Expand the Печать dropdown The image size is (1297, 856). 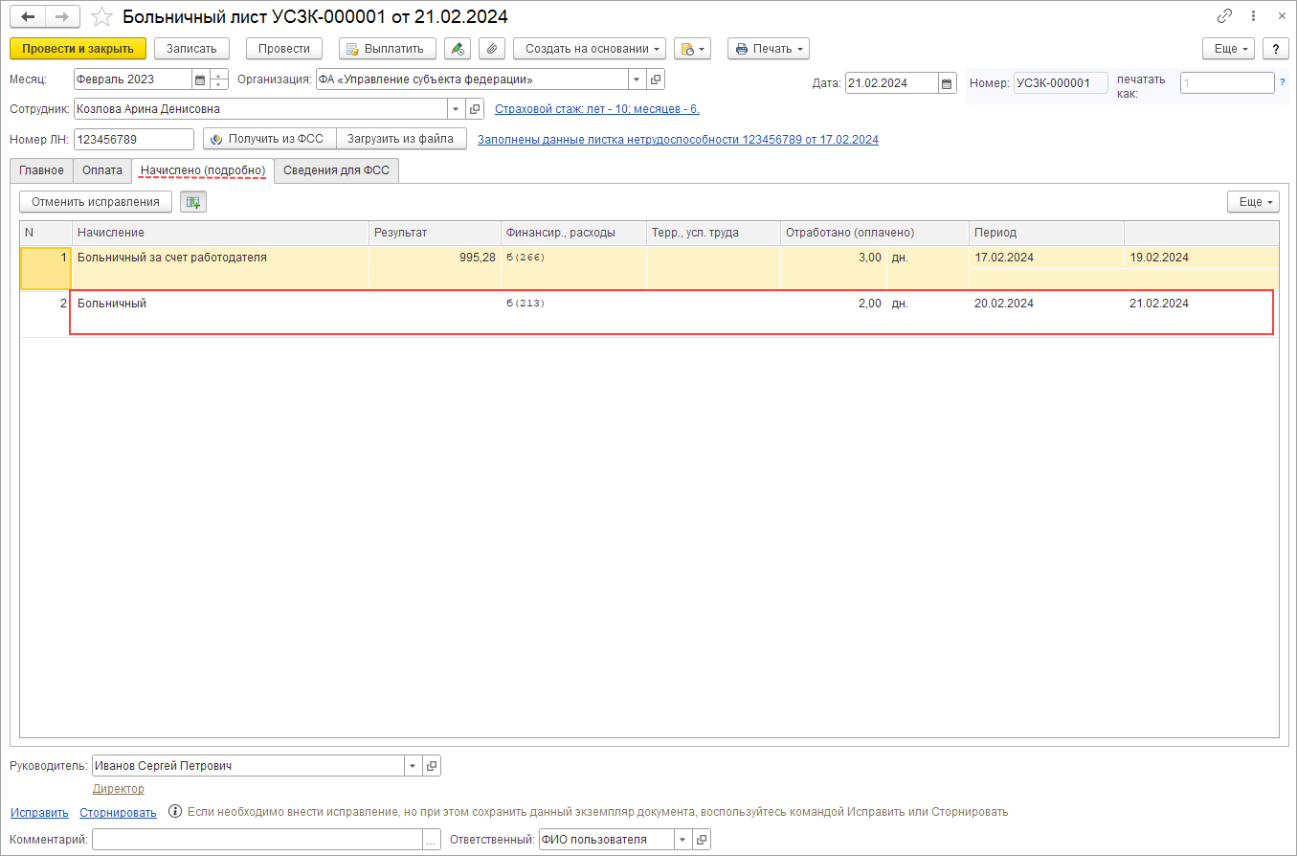point(769,48)
